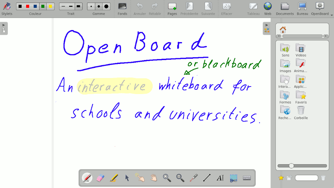Show the virtual keyboard

pyautogui.click(x=247, y=178)
